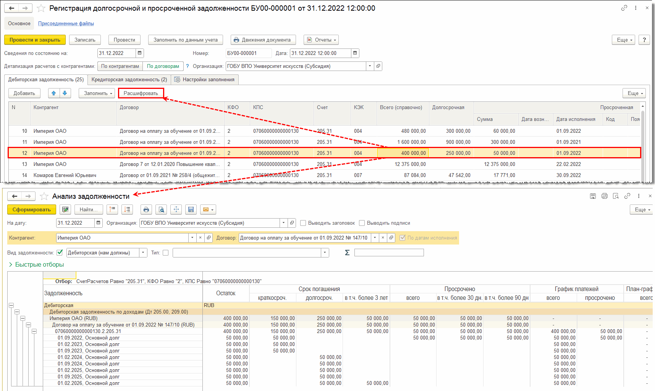
Task: Collapse the Дебиторская top-level report group
Action: point(11,305)
